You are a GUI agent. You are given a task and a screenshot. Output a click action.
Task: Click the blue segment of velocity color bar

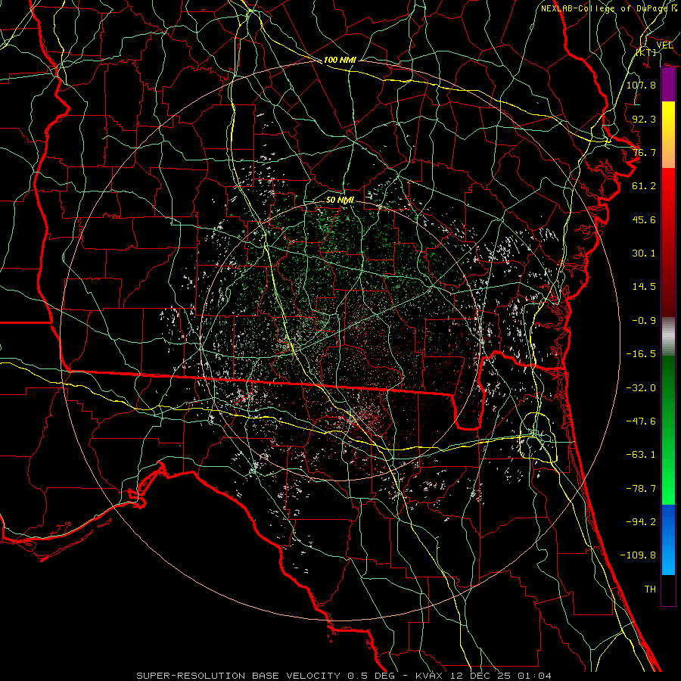668,540
